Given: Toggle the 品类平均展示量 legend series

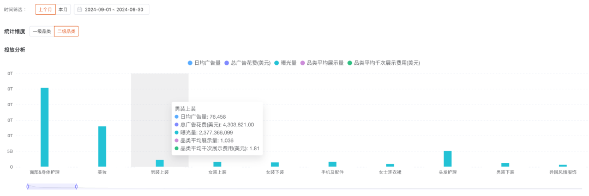Looking at the screenshot, I should [322, 63].
